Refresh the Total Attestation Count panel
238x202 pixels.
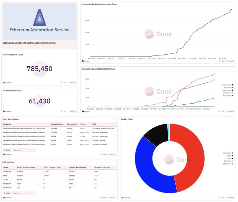[x=68, y=83]
